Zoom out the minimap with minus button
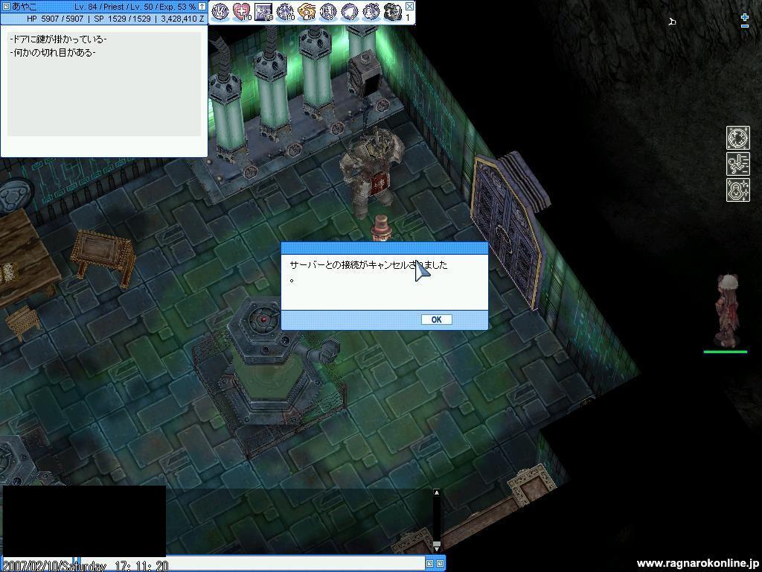The image size is (762, 572). [x=744, y=26]
